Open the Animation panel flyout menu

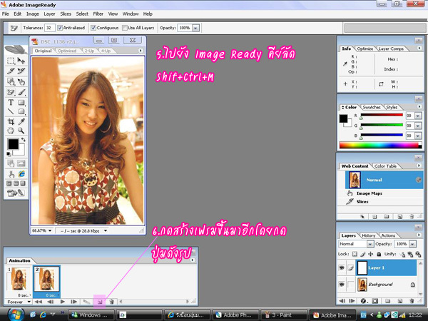(x=193, y=260)
